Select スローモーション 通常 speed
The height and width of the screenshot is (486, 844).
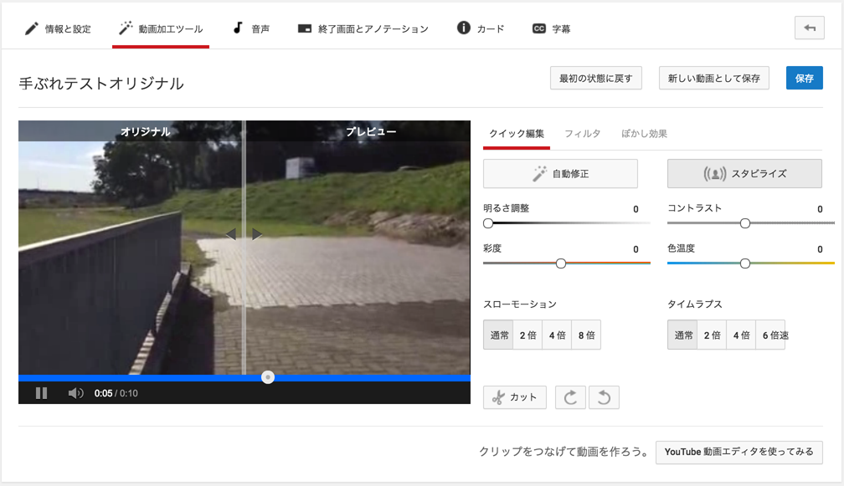498,335
